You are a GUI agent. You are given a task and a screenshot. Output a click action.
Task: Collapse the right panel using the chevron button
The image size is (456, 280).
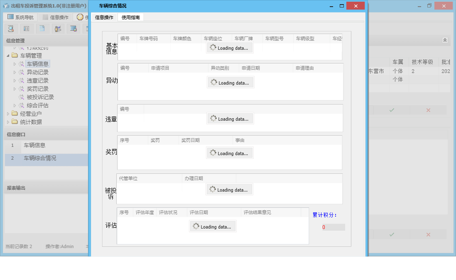(444, 40)
